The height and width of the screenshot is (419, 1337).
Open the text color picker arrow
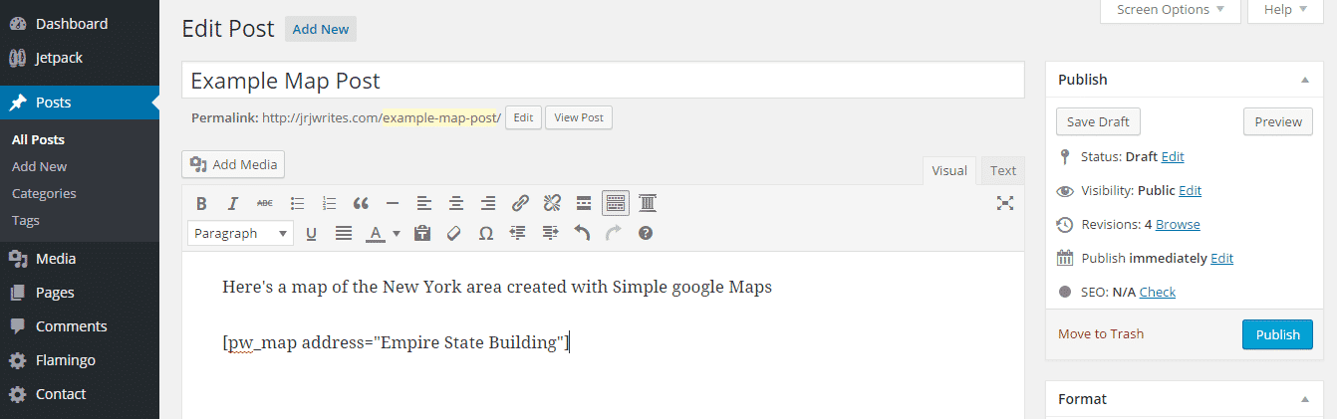pyautogui.click(x=396, y=233)
